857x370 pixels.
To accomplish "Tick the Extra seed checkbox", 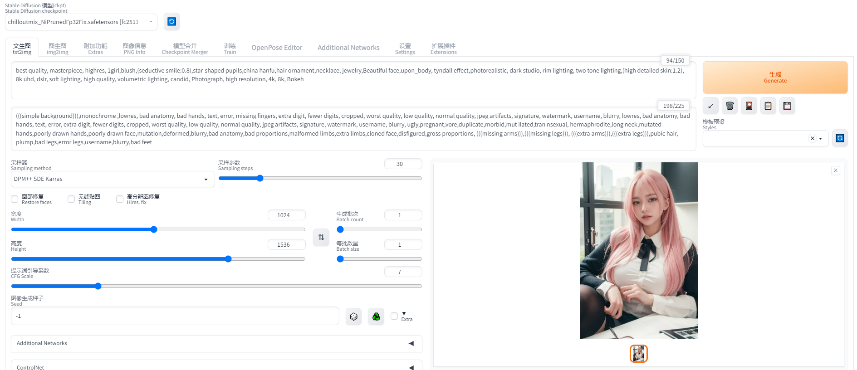I will coord(394,316).
